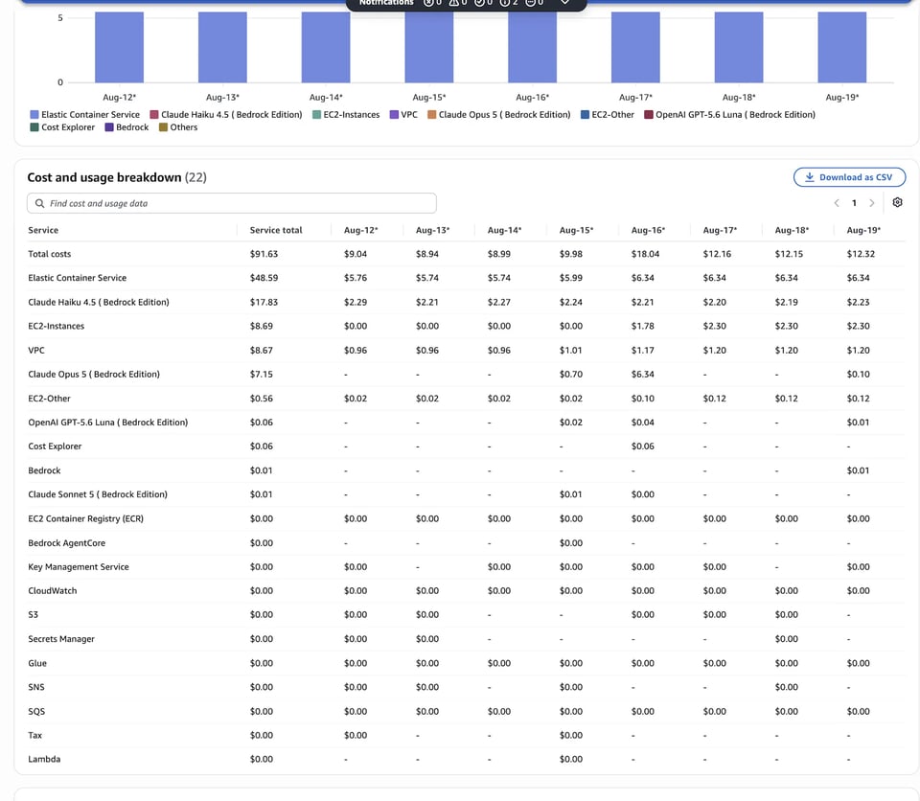Click the Aug-17 bar in the chart
This screenshot has height=801, width=920.
pyautogui.click(x=635, y=47)
